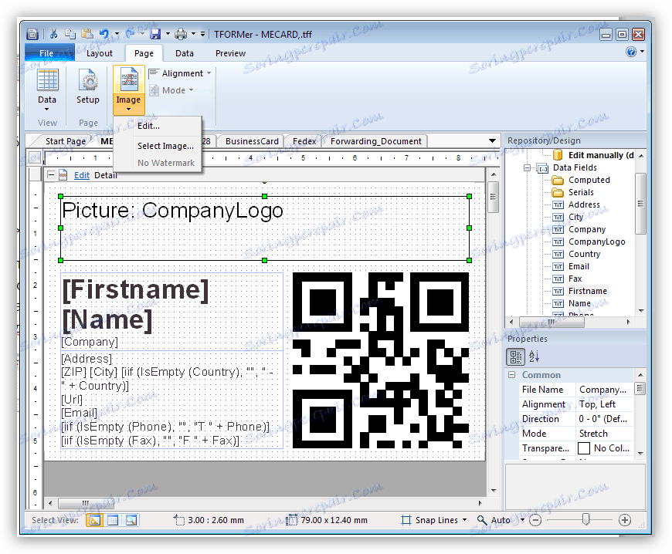The image size is (672, 554).
Task: Activate the third Select View toggle button
Action: point(131,520)
